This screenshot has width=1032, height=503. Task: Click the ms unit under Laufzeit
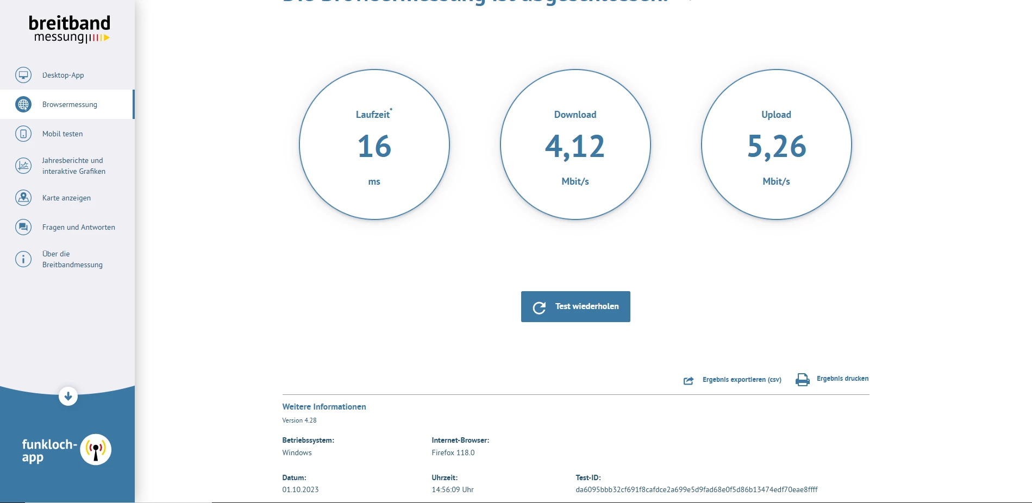(x=374, y=182)
